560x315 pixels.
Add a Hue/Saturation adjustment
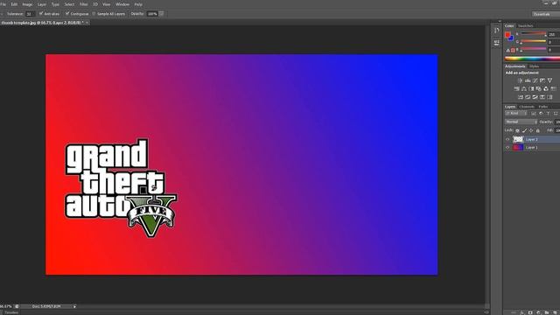click(x=516, y=89)
